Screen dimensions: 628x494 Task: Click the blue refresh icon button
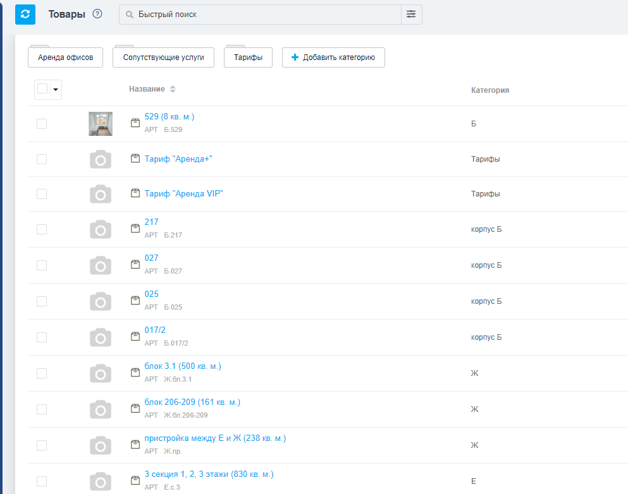[x=25, y=14]
